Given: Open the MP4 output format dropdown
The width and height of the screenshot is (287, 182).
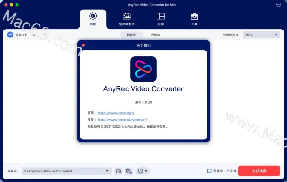Looking at the screenshot, I should tap(261, 35).
